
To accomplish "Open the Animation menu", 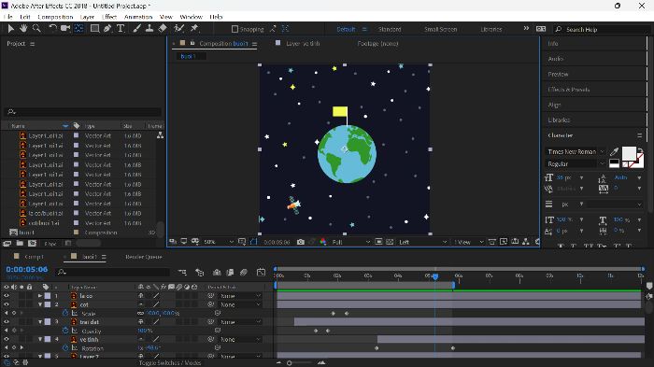I will click(138, 17).
